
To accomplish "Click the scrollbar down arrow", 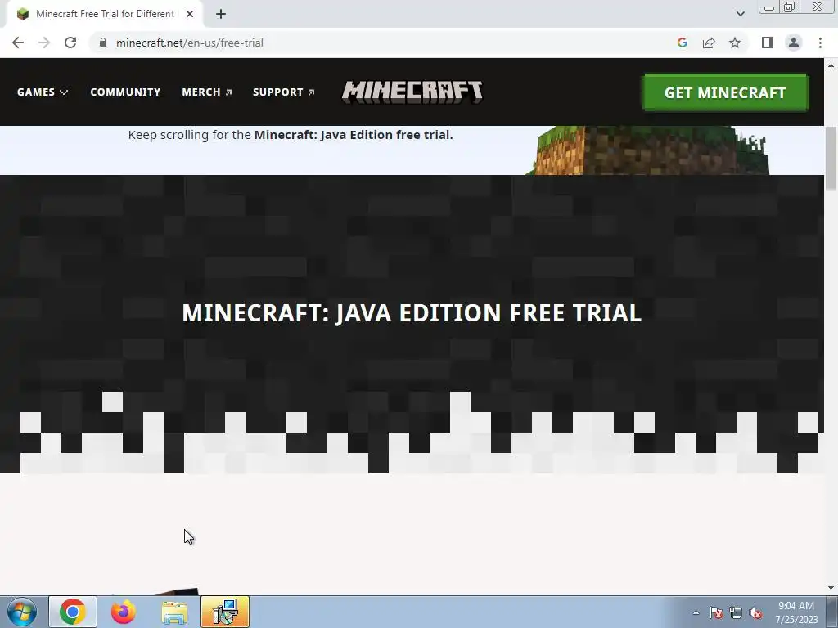I will 831,589.
